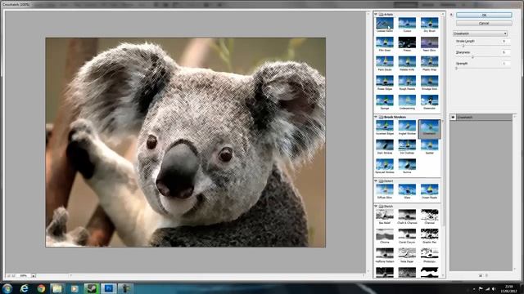This screenshot has height=294, width=524.
Task: Click the OK button
Action: pyautogui.click(x=484, y=15)
